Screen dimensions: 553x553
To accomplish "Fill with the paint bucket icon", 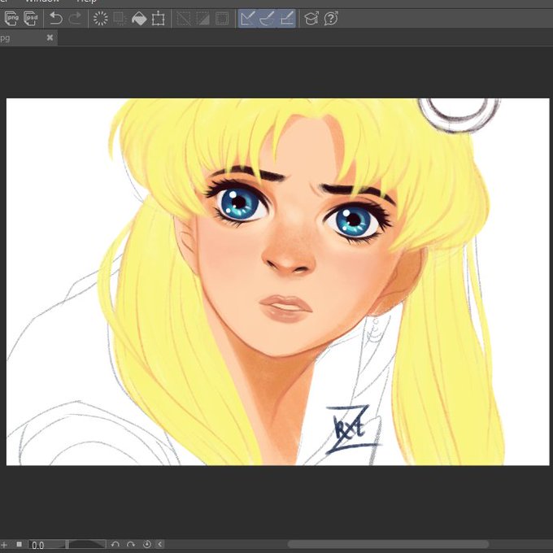I will click(139, 19).
